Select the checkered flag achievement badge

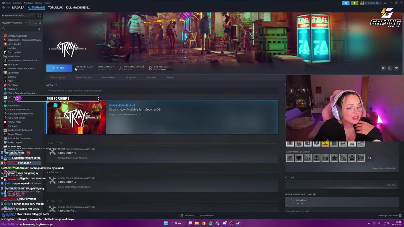361,158
